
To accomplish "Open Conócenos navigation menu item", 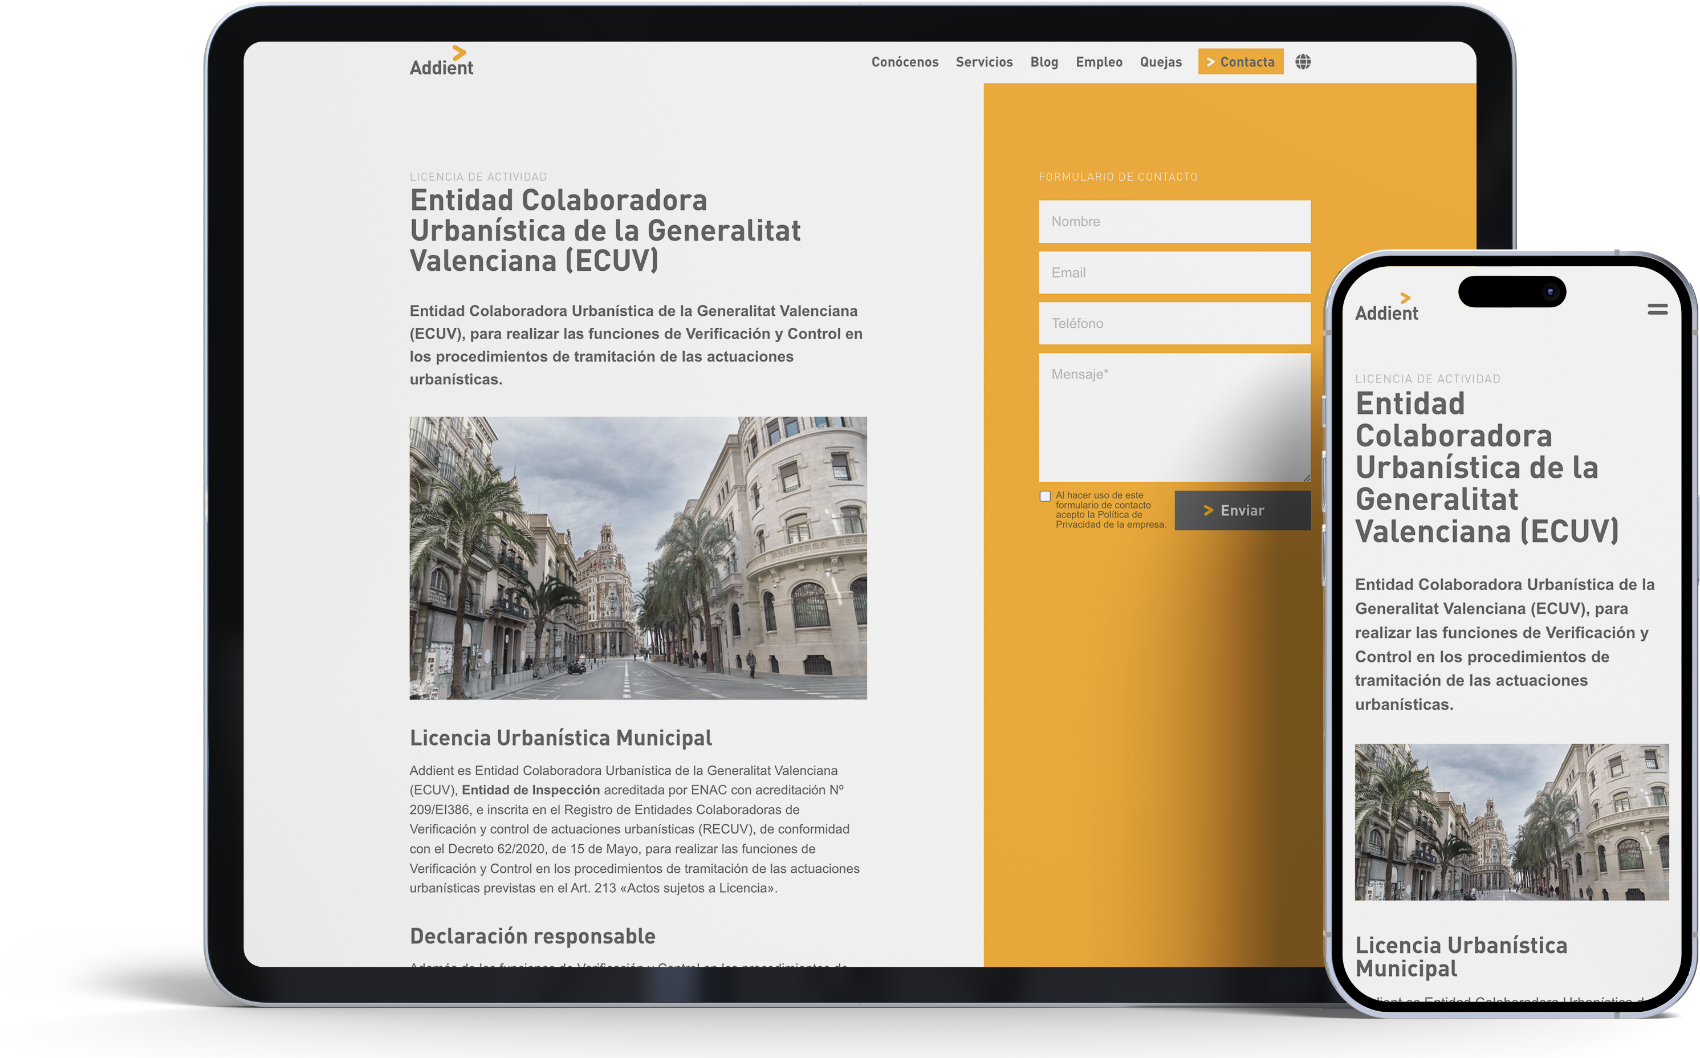I will click(904, 61).
